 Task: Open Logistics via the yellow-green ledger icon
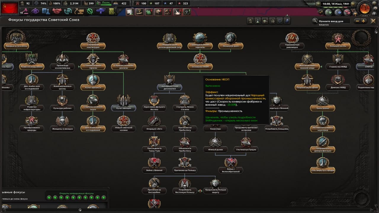pos(112,11)
